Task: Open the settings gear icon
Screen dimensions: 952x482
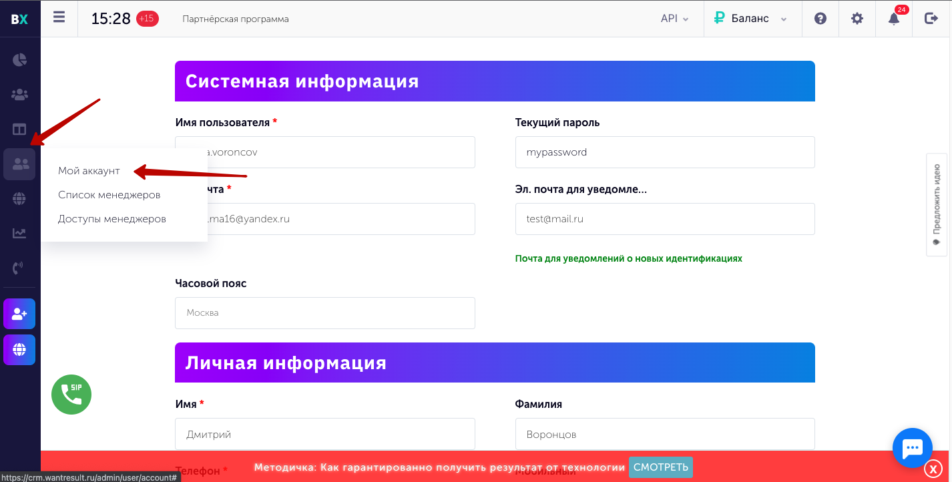Action: pos(857,19)
